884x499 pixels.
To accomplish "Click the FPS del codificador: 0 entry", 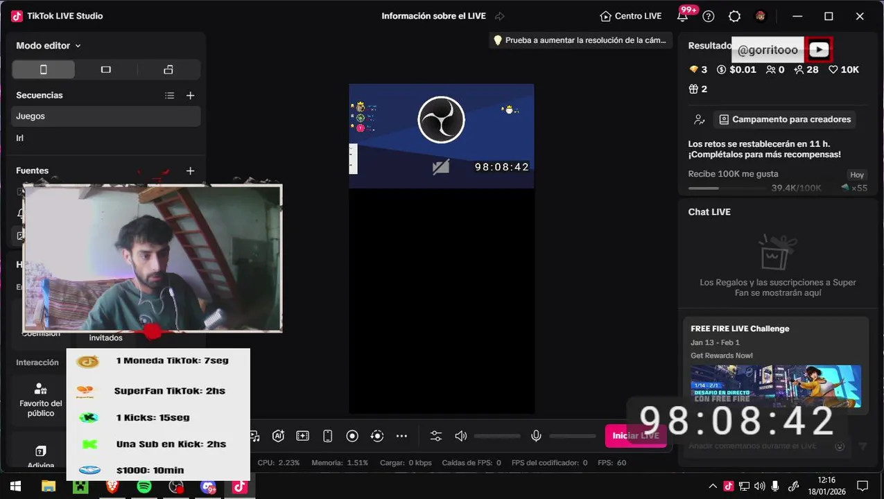I will (x=549, y=462).
